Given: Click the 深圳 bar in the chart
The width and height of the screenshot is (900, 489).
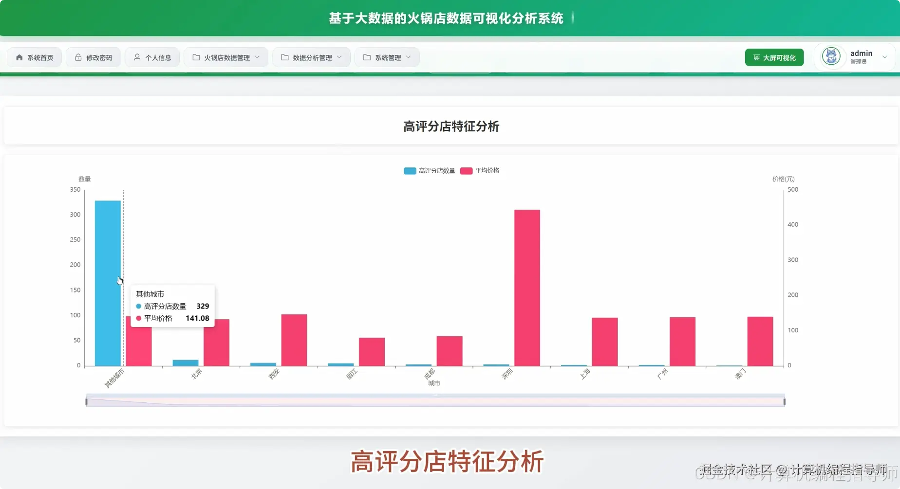Looking at the screenshot, I should [x=526, y=287].
